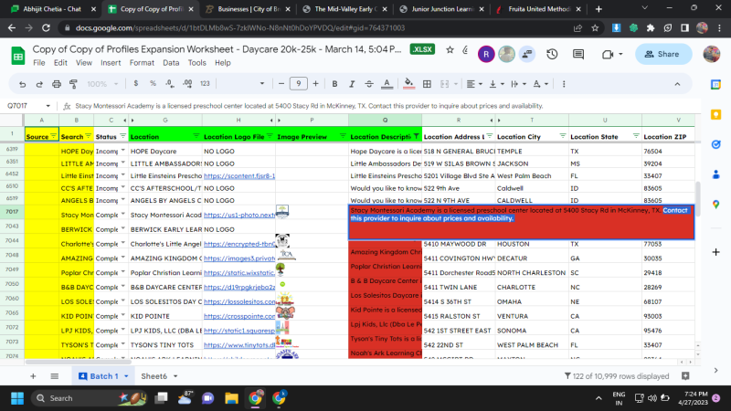This screenshot has height=411, width=731.
Task: Click the font size field showing 9
Action: click(299, 84)
